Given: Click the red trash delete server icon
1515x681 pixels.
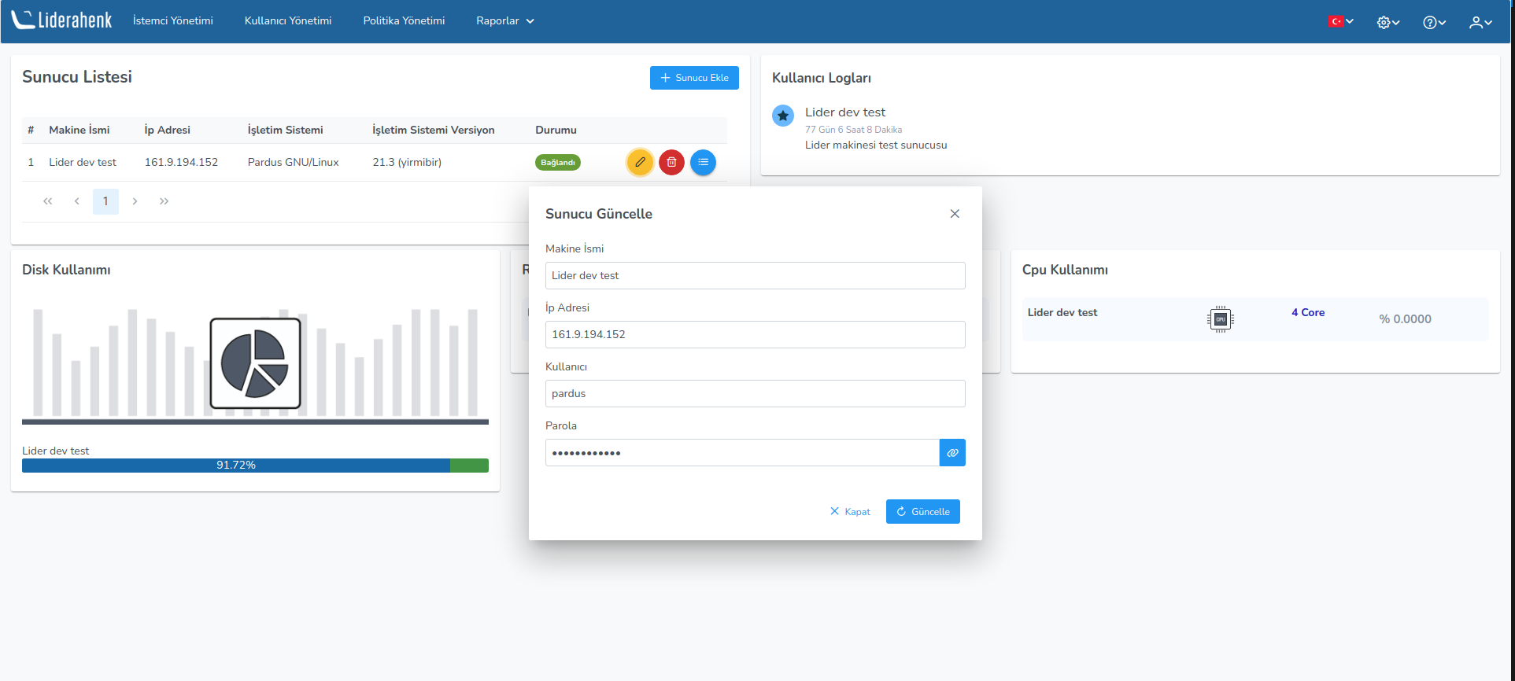Looking at the screenshot, I should point(671,162).
